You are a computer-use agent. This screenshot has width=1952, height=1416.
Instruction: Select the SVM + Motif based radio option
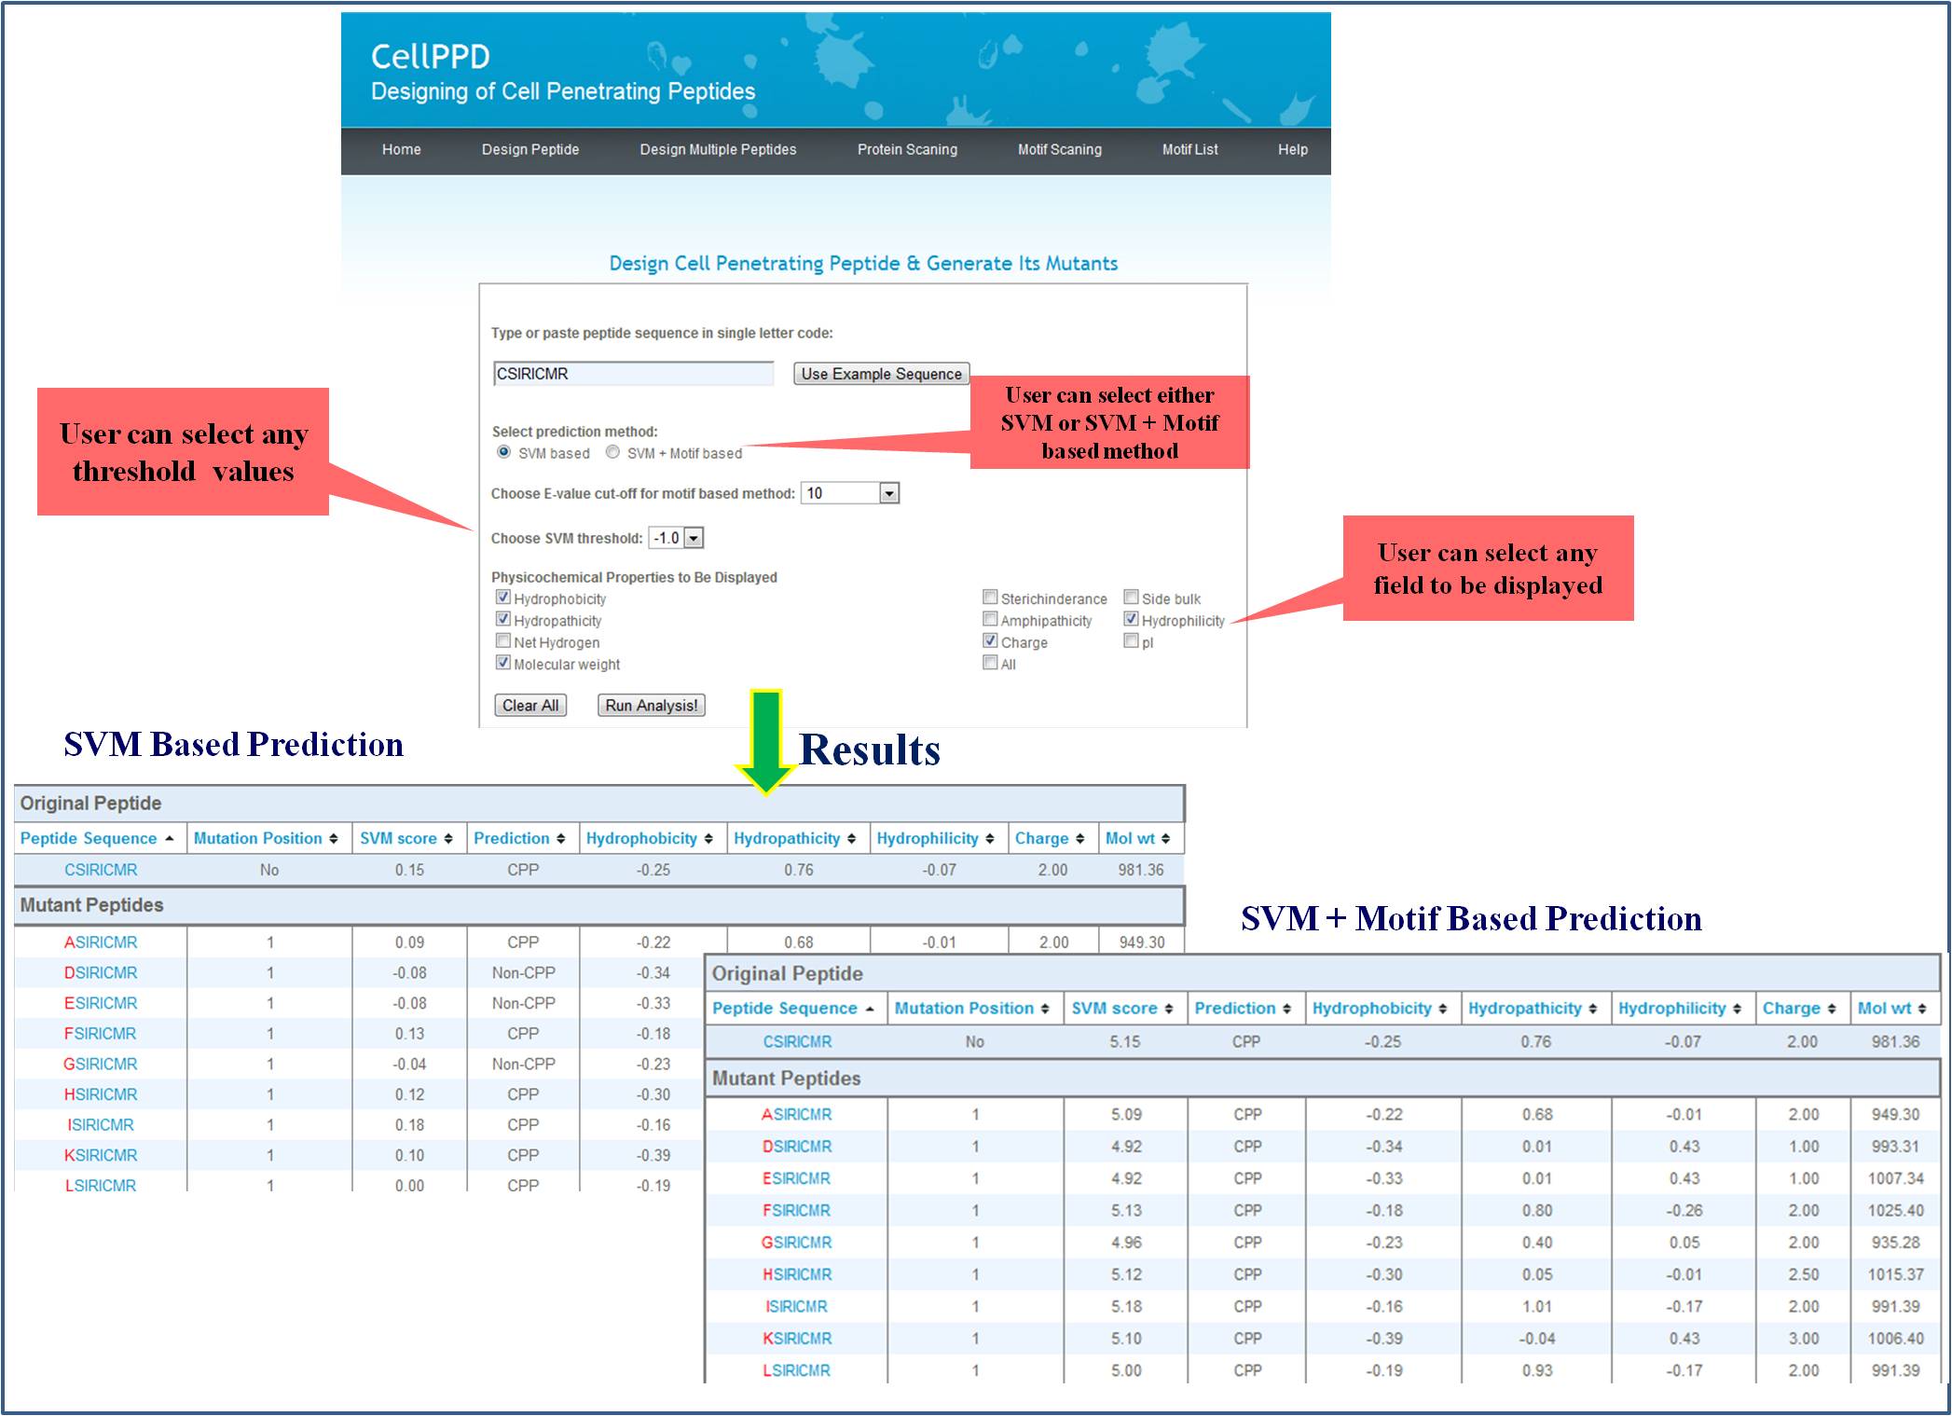pos(612,452)
